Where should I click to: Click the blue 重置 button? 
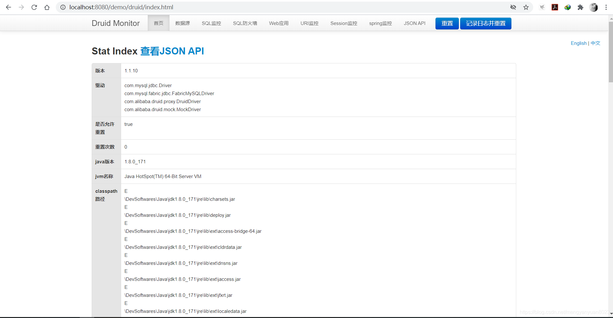447,23
